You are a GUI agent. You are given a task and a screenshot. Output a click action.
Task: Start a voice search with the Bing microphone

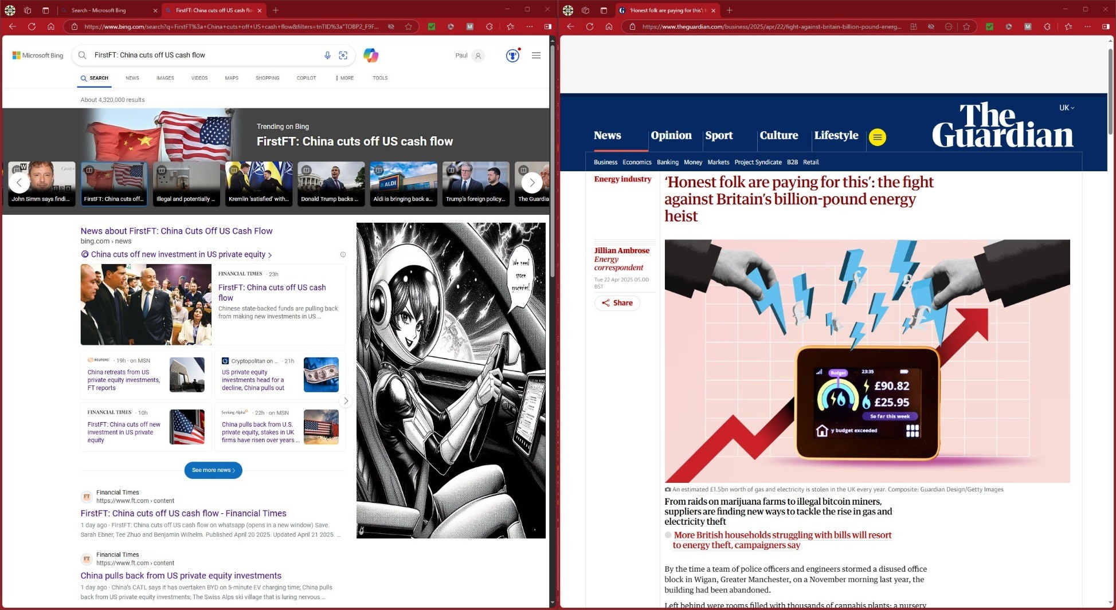pyautogui.click(x=327, y=55)
